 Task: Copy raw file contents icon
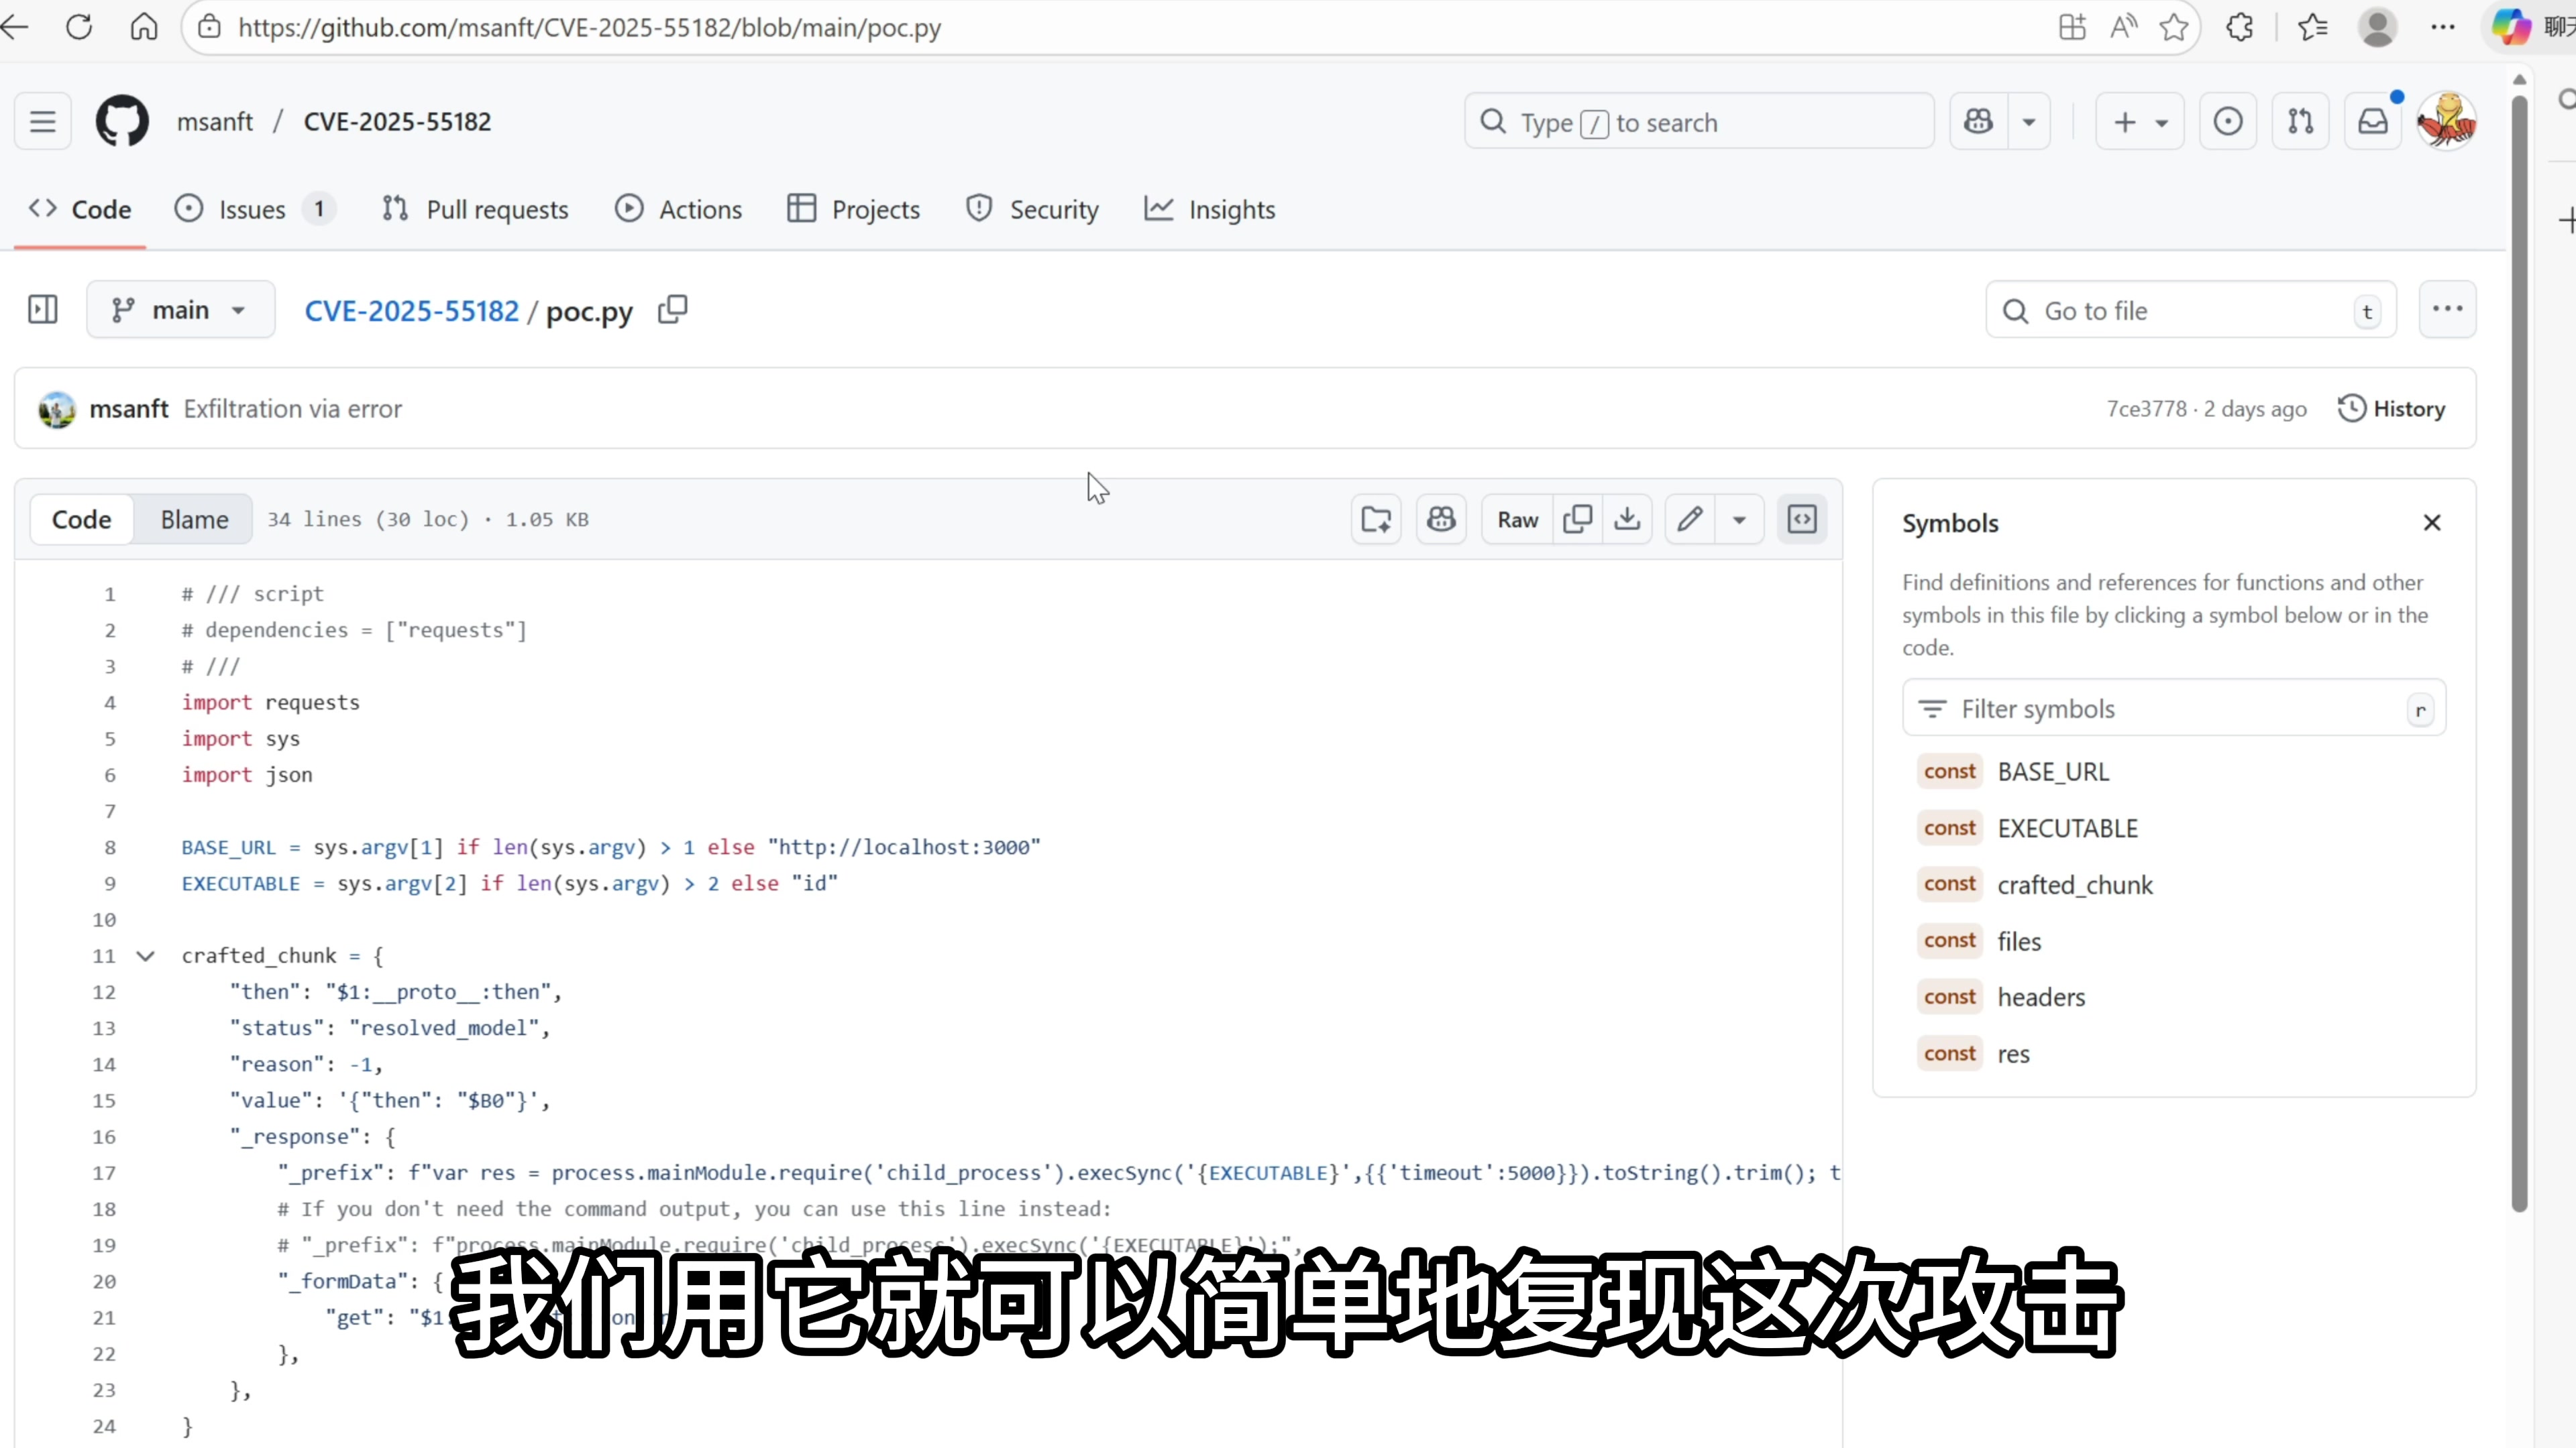(1577, 519)
